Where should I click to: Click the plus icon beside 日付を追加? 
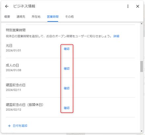click(9, 126)
